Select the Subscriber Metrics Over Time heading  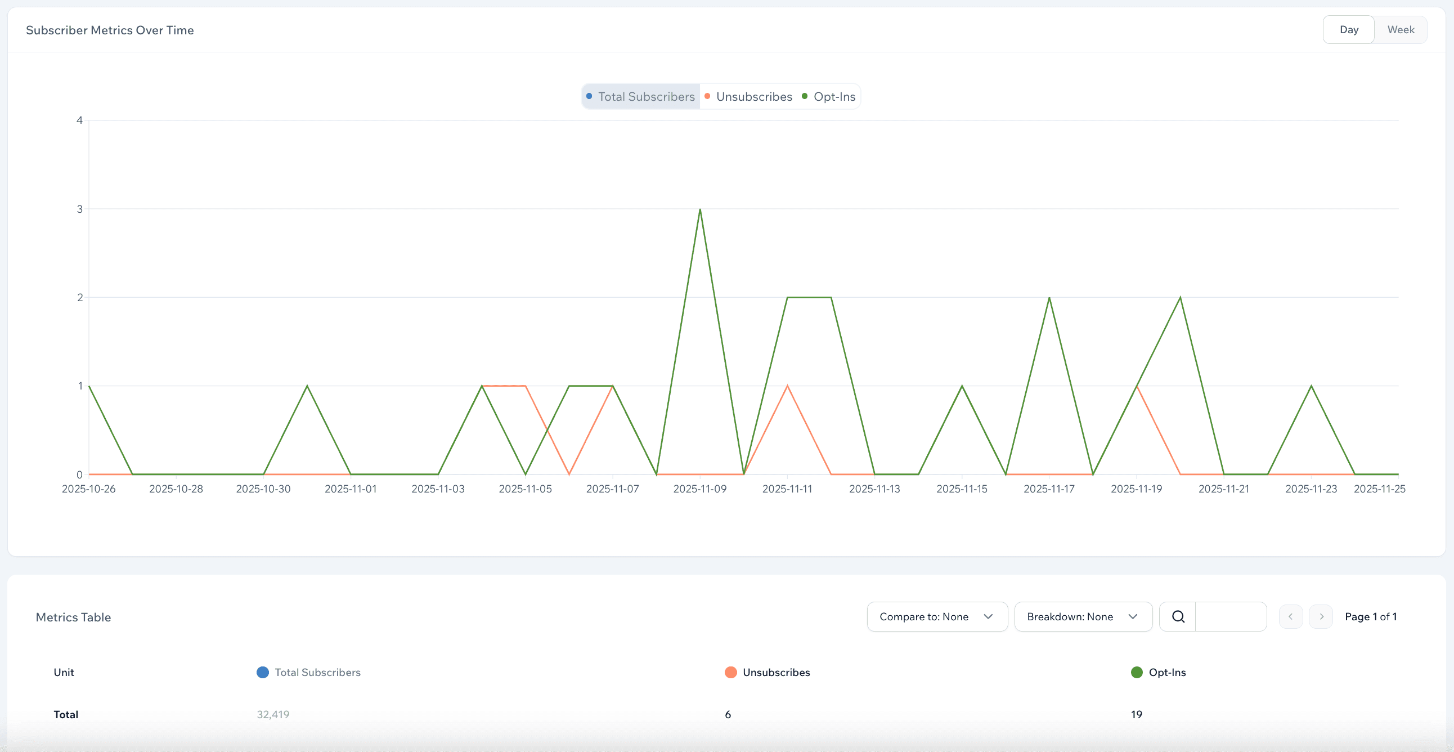point(110,30)
